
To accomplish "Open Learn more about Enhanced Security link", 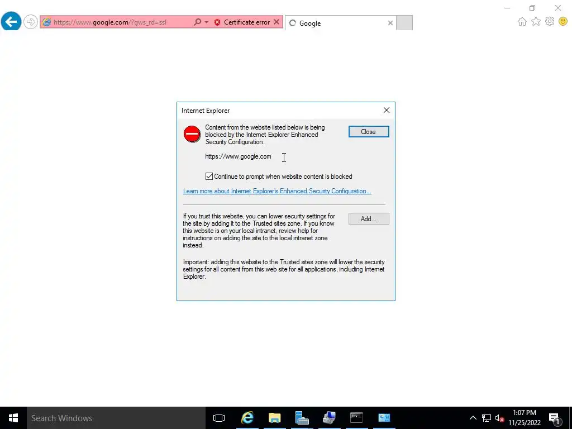I will (277, 191).
